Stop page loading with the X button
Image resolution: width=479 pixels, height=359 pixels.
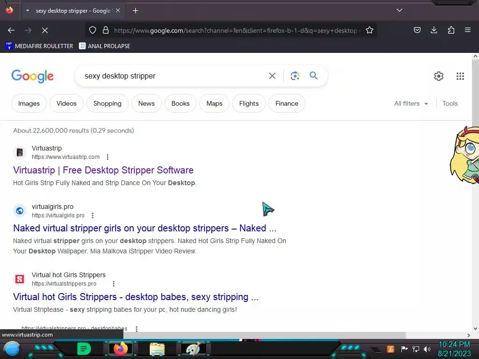tap(44, 30)
